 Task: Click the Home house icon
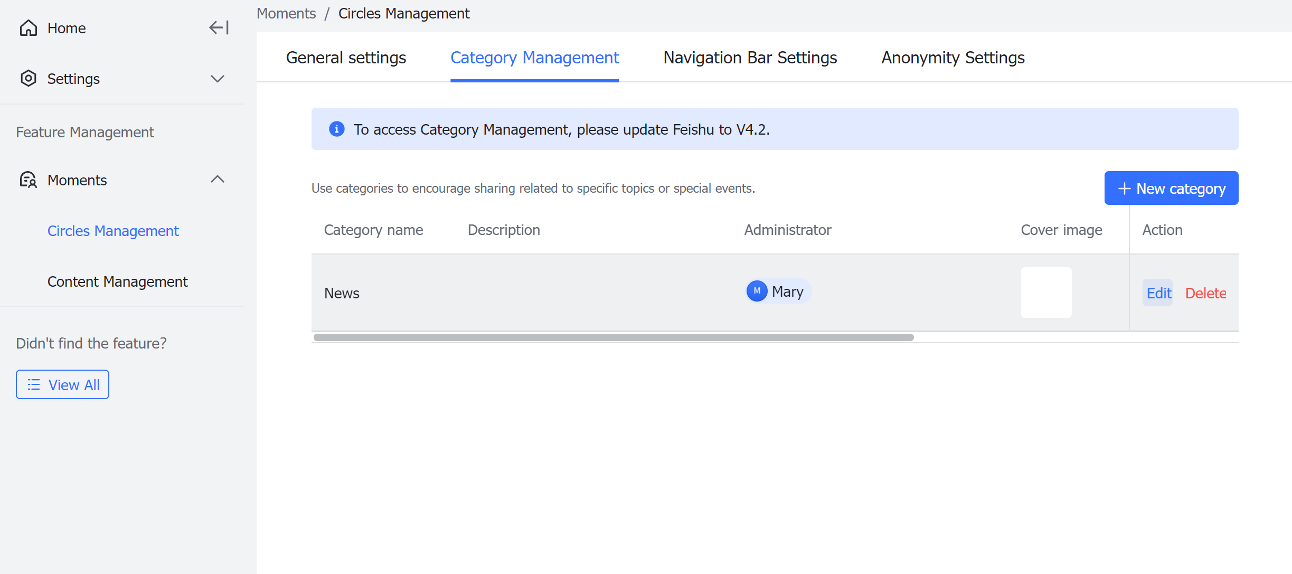point(29,28)
